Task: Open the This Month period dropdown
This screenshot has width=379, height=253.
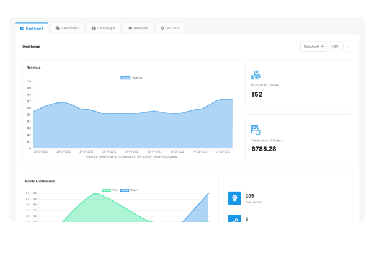Action: coord(313,47)
